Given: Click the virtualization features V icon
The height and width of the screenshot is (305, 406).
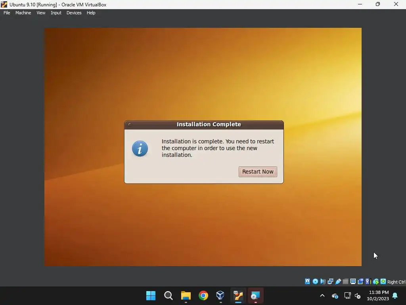Looking at the screenshot, I should 368,282.
